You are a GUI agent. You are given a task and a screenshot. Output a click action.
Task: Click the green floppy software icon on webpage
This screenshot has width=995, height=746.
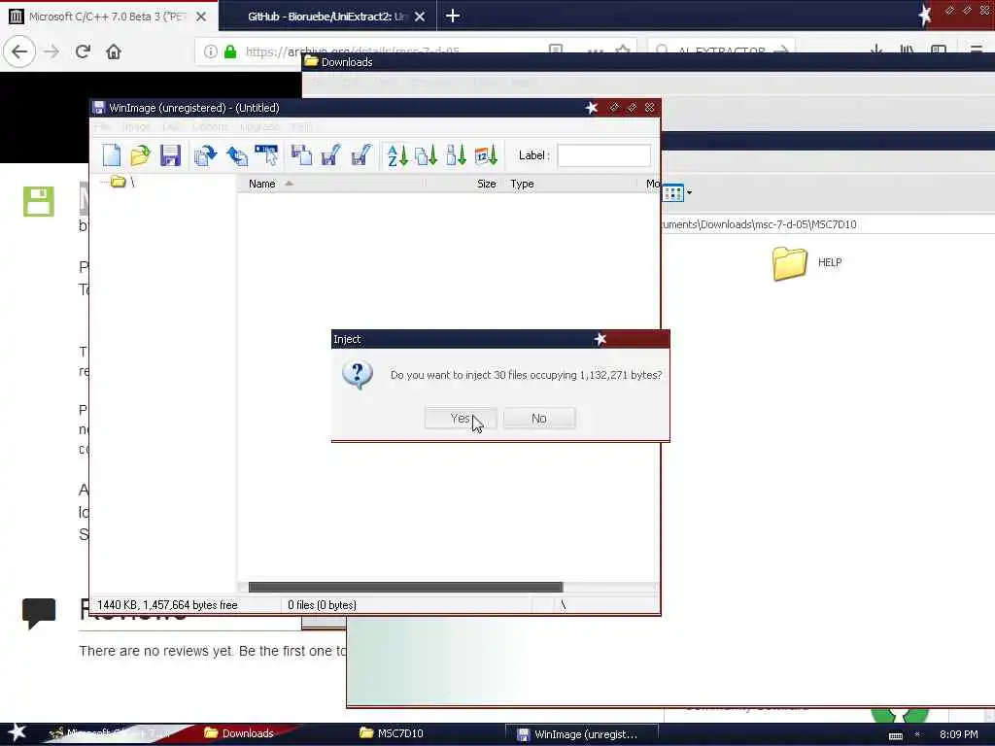click(39, 202)
